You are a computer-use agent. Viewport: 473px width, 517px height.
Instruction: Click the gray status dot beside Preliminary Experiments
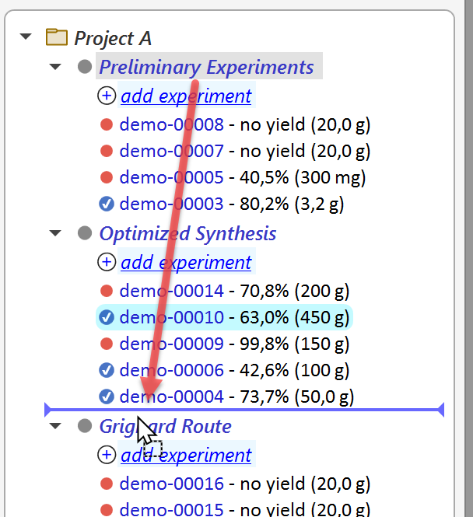point(85,67)
